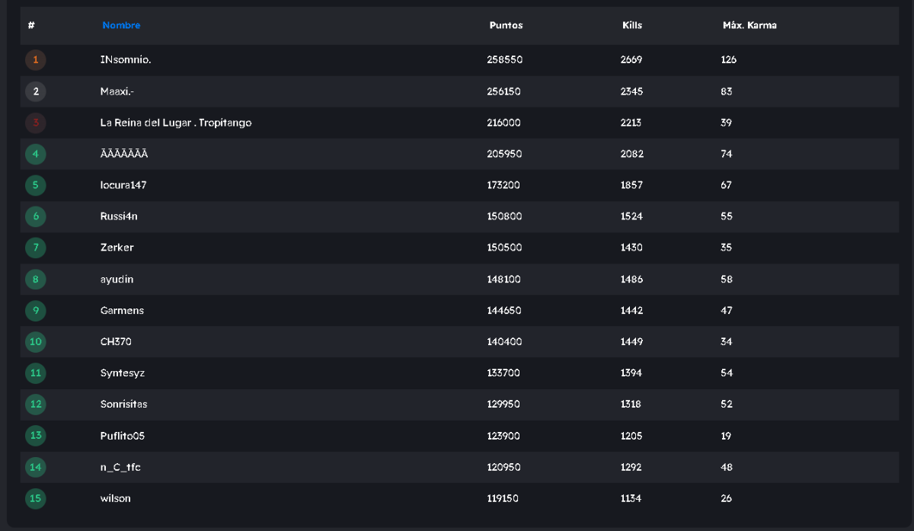Select the Syntesyz row name
The width and height of the screenshot is (914, 531).
(x=122, y=373)
